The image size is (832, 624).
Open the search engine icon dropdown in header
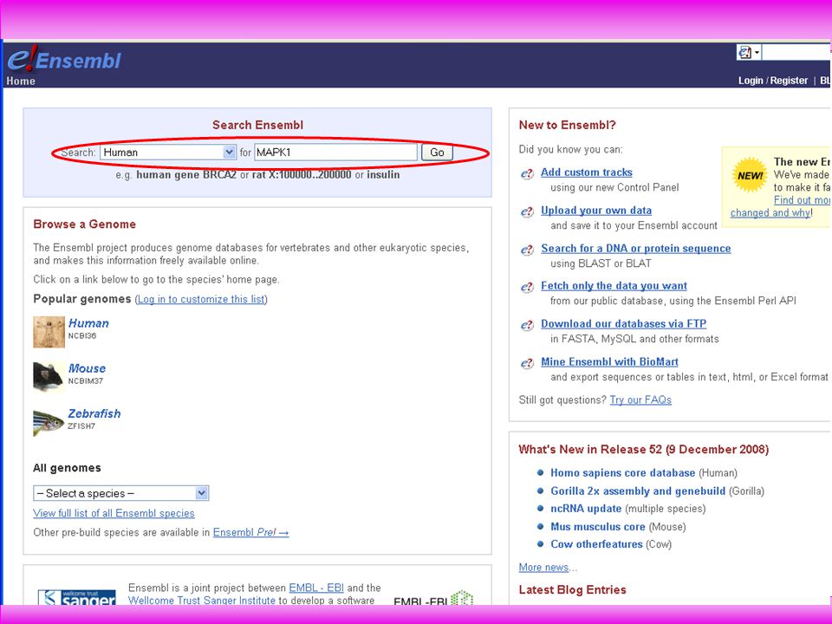749,52
